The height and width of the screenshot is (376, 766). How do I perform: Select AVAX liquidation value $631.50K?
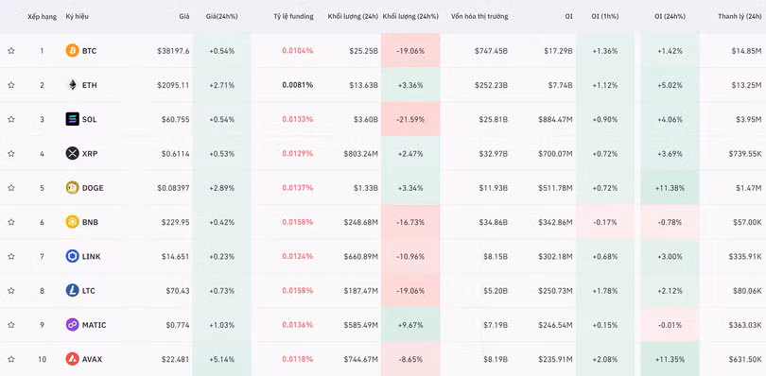click(x=745, y=359)
